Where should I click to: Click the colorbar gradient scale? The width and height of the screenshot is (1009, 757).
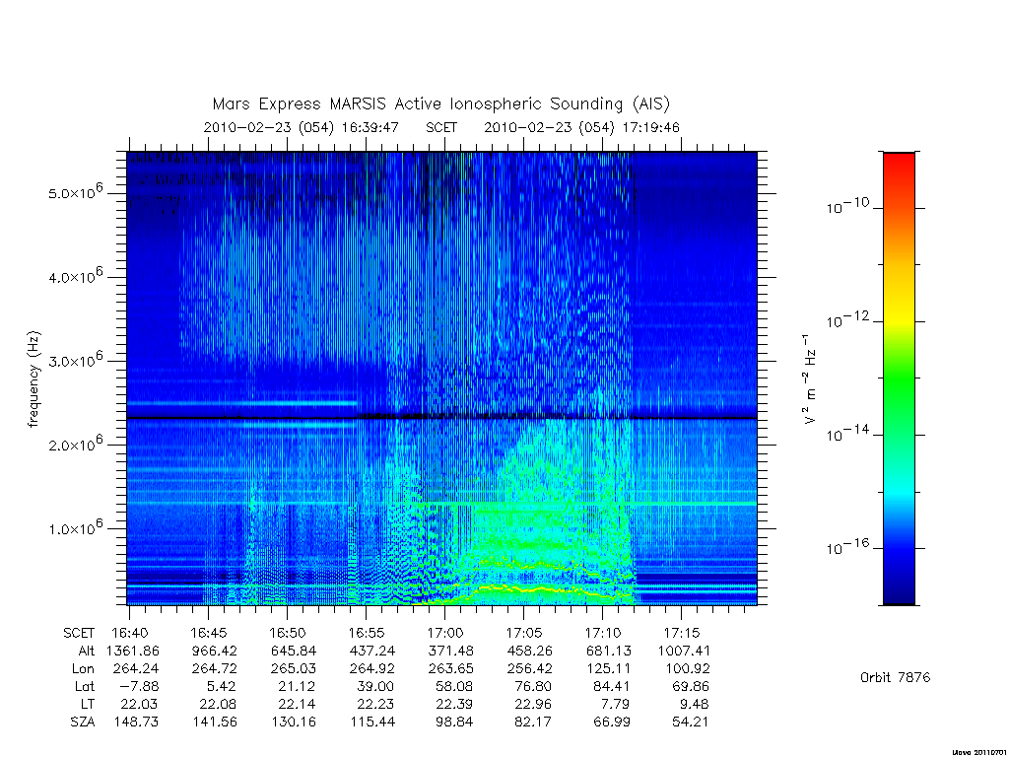click(x=899, y=378)
